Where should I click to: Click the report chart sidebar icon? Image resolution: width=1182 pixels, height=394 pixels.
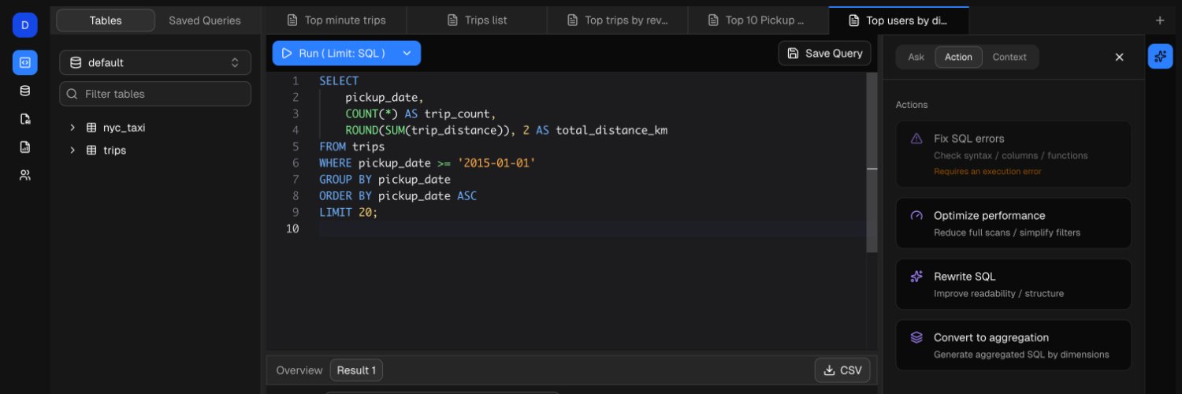[x=24, y=147]
